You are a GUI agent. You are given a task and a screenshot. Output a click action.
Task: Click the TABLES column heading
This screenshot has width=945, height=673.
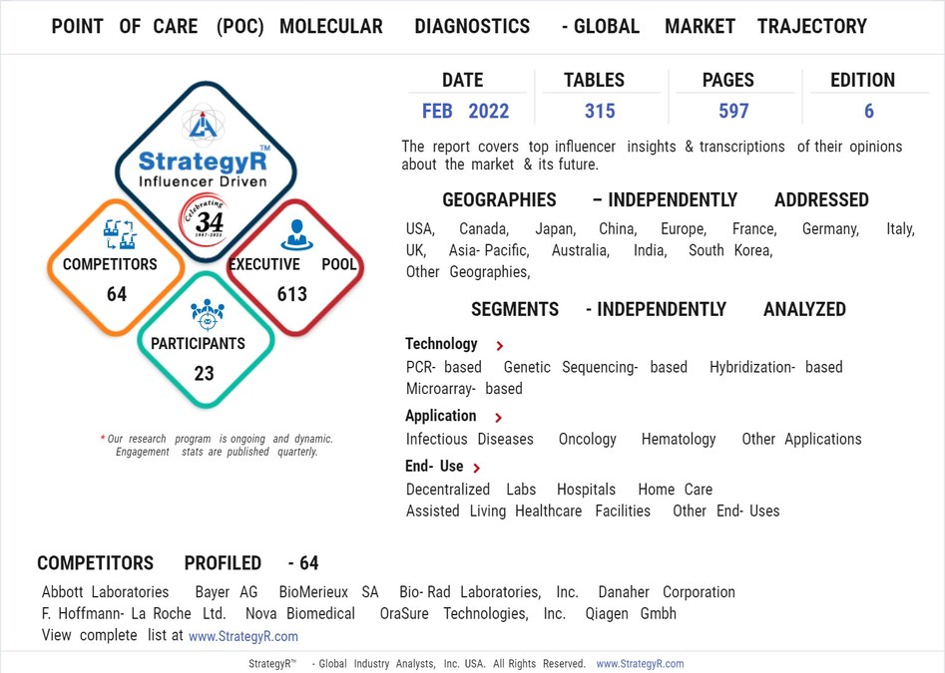594,80
